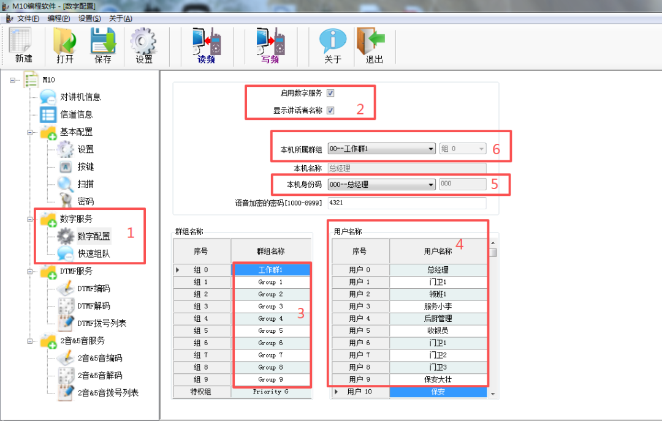Viewport: 662px width, 421px height.
Task: Open the 关于 (About) info icon
Action: click(333, 41)
